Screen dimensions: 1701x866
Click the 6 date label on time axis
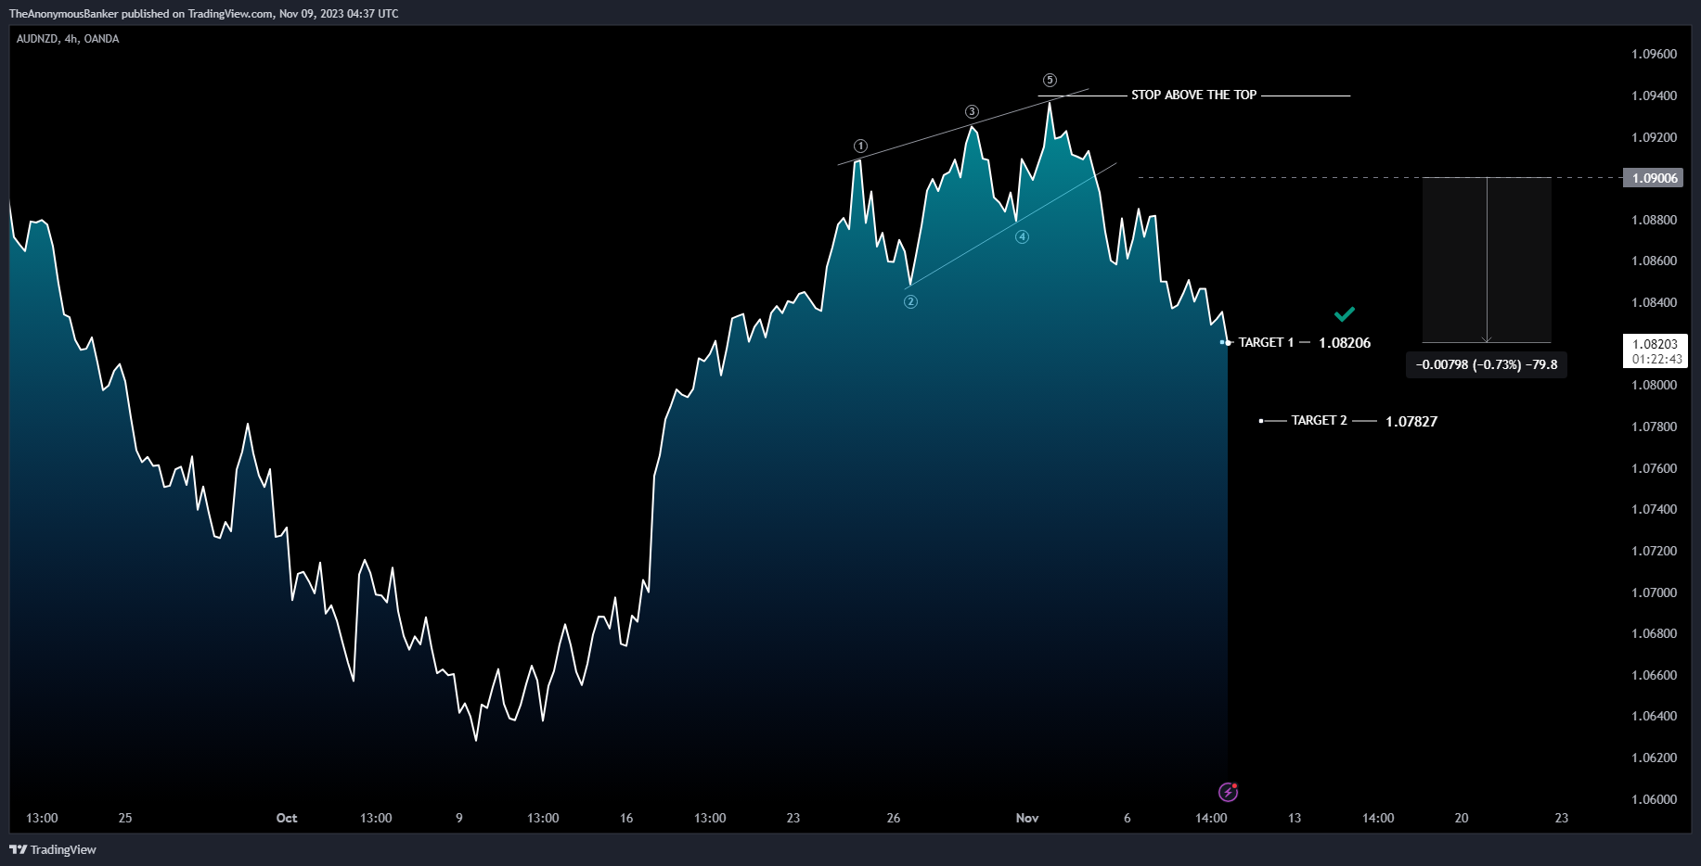(x=1128, y=818)
